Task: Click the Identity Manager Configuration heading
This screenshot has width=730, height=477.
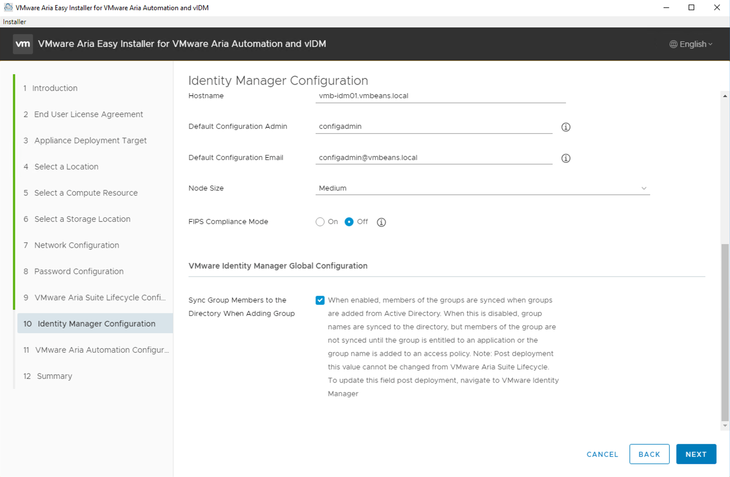Action: click(x=278, y=80)
